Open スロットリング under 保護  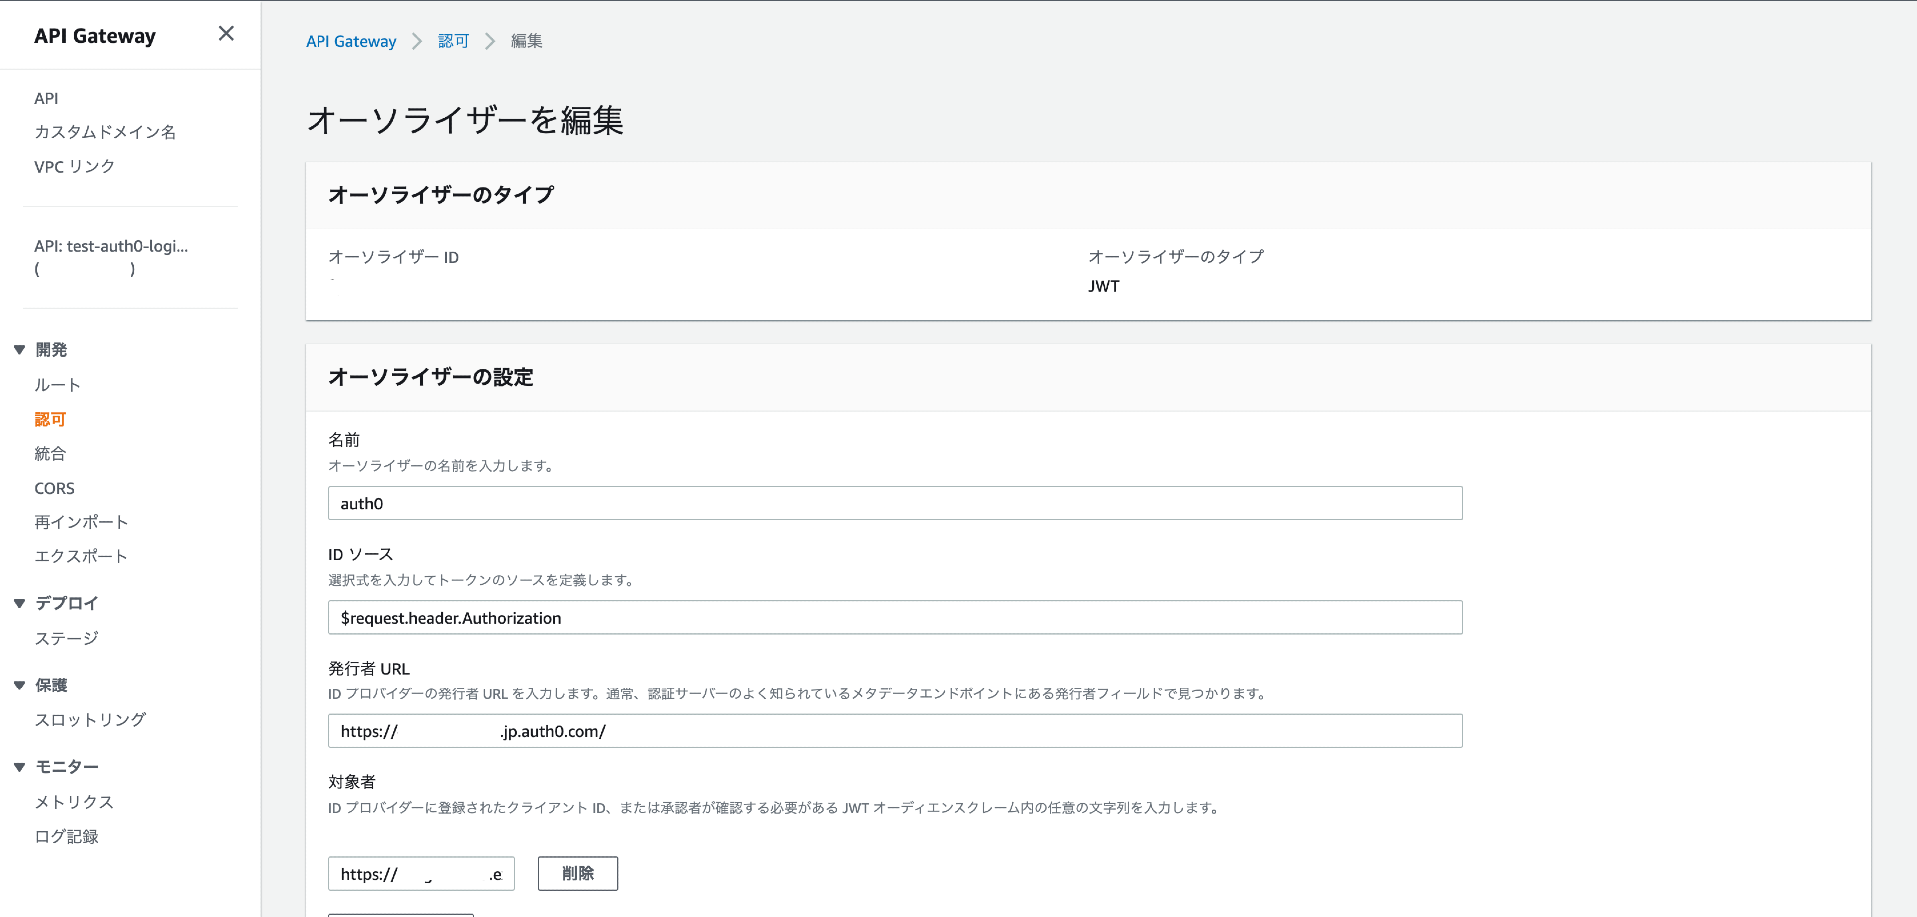pos(89,719)
